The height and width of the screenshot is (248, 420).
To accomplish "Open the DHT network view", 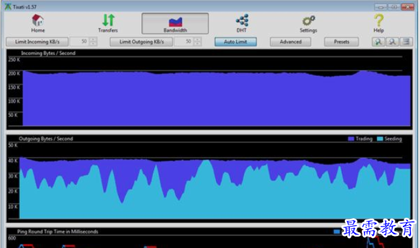I will click(242, 23).
